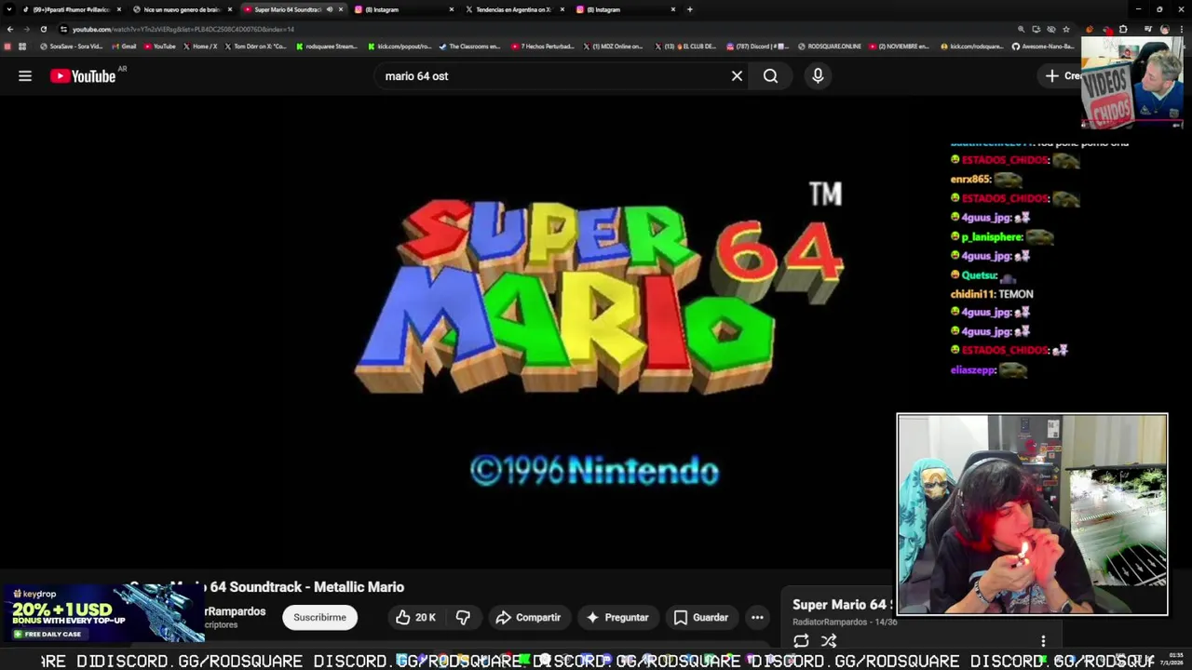Open the media control toolbar icon

coord(1147,29)
